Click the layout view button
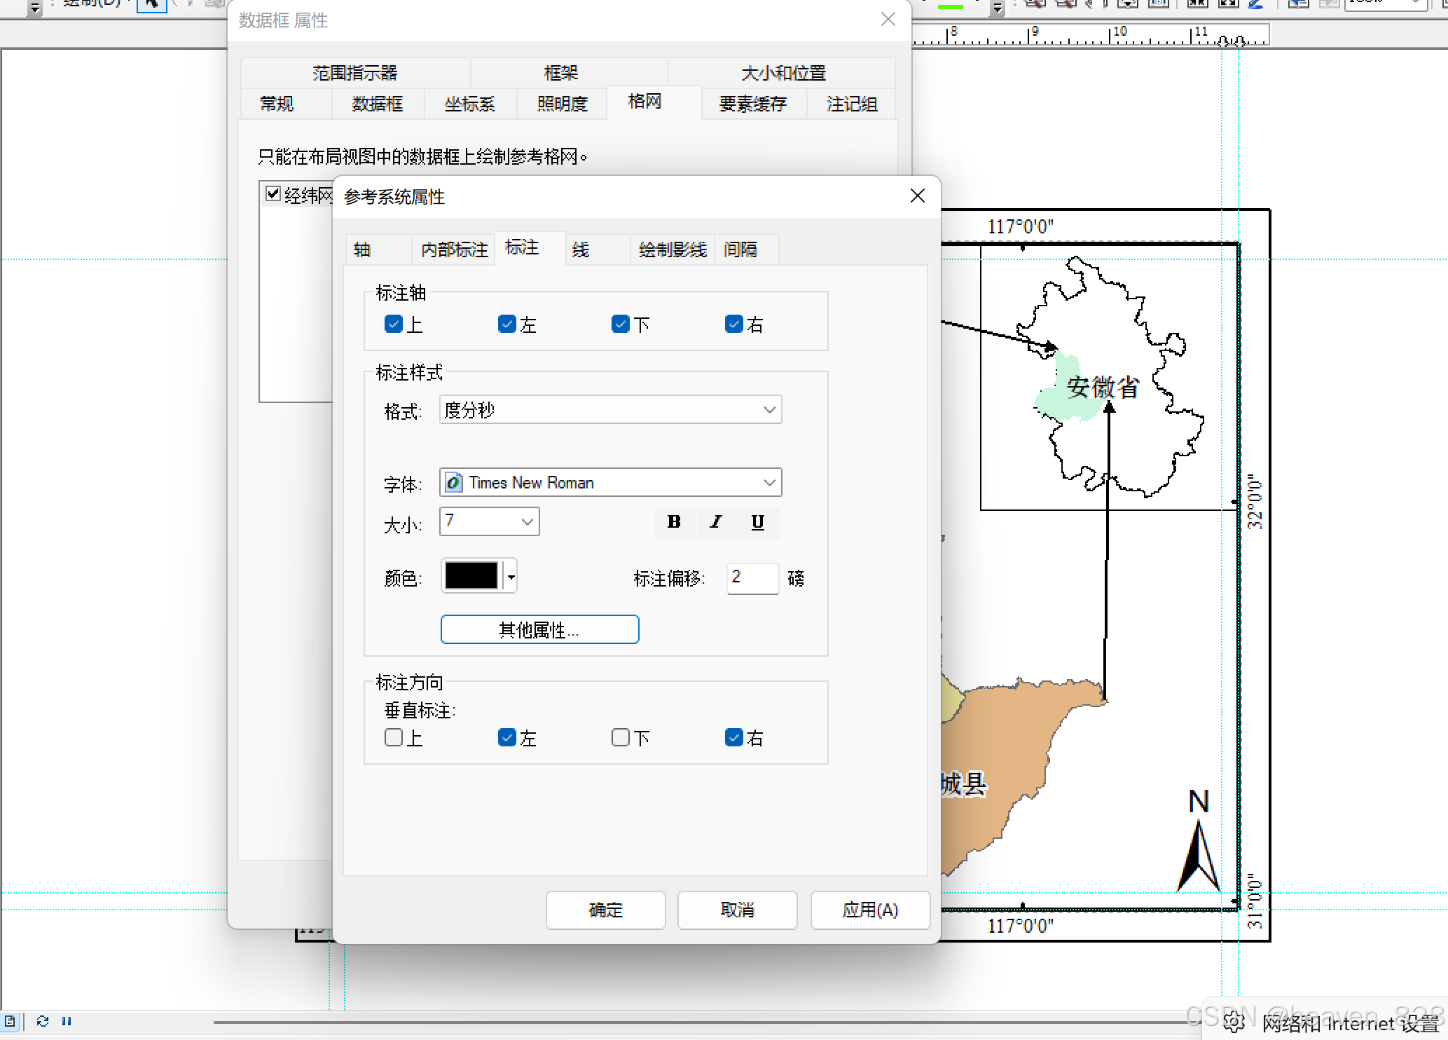 tap(10, 1021)
